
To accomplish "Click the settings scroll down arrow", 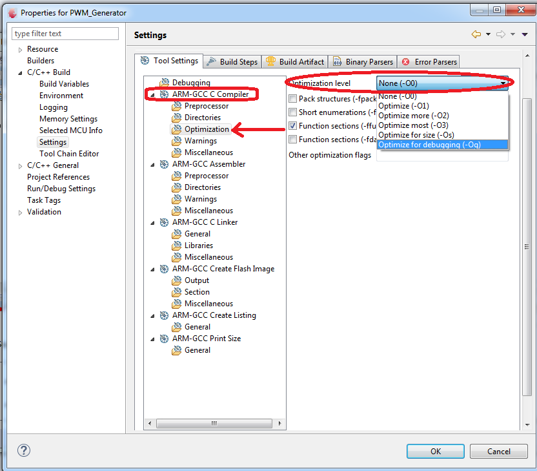I will coord(527,425).
